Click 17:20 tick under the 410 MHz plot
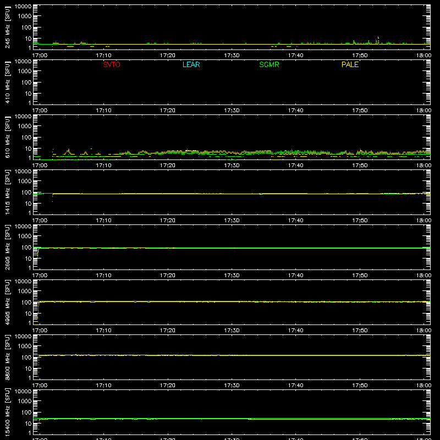 pyautogui.click(x=168, y=111)
